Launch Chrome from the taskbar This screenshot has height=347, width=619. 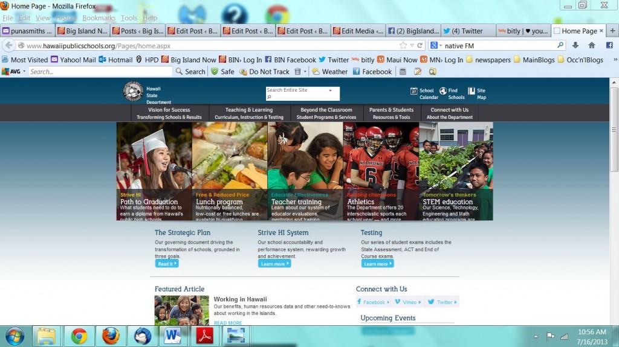[79, 336]
